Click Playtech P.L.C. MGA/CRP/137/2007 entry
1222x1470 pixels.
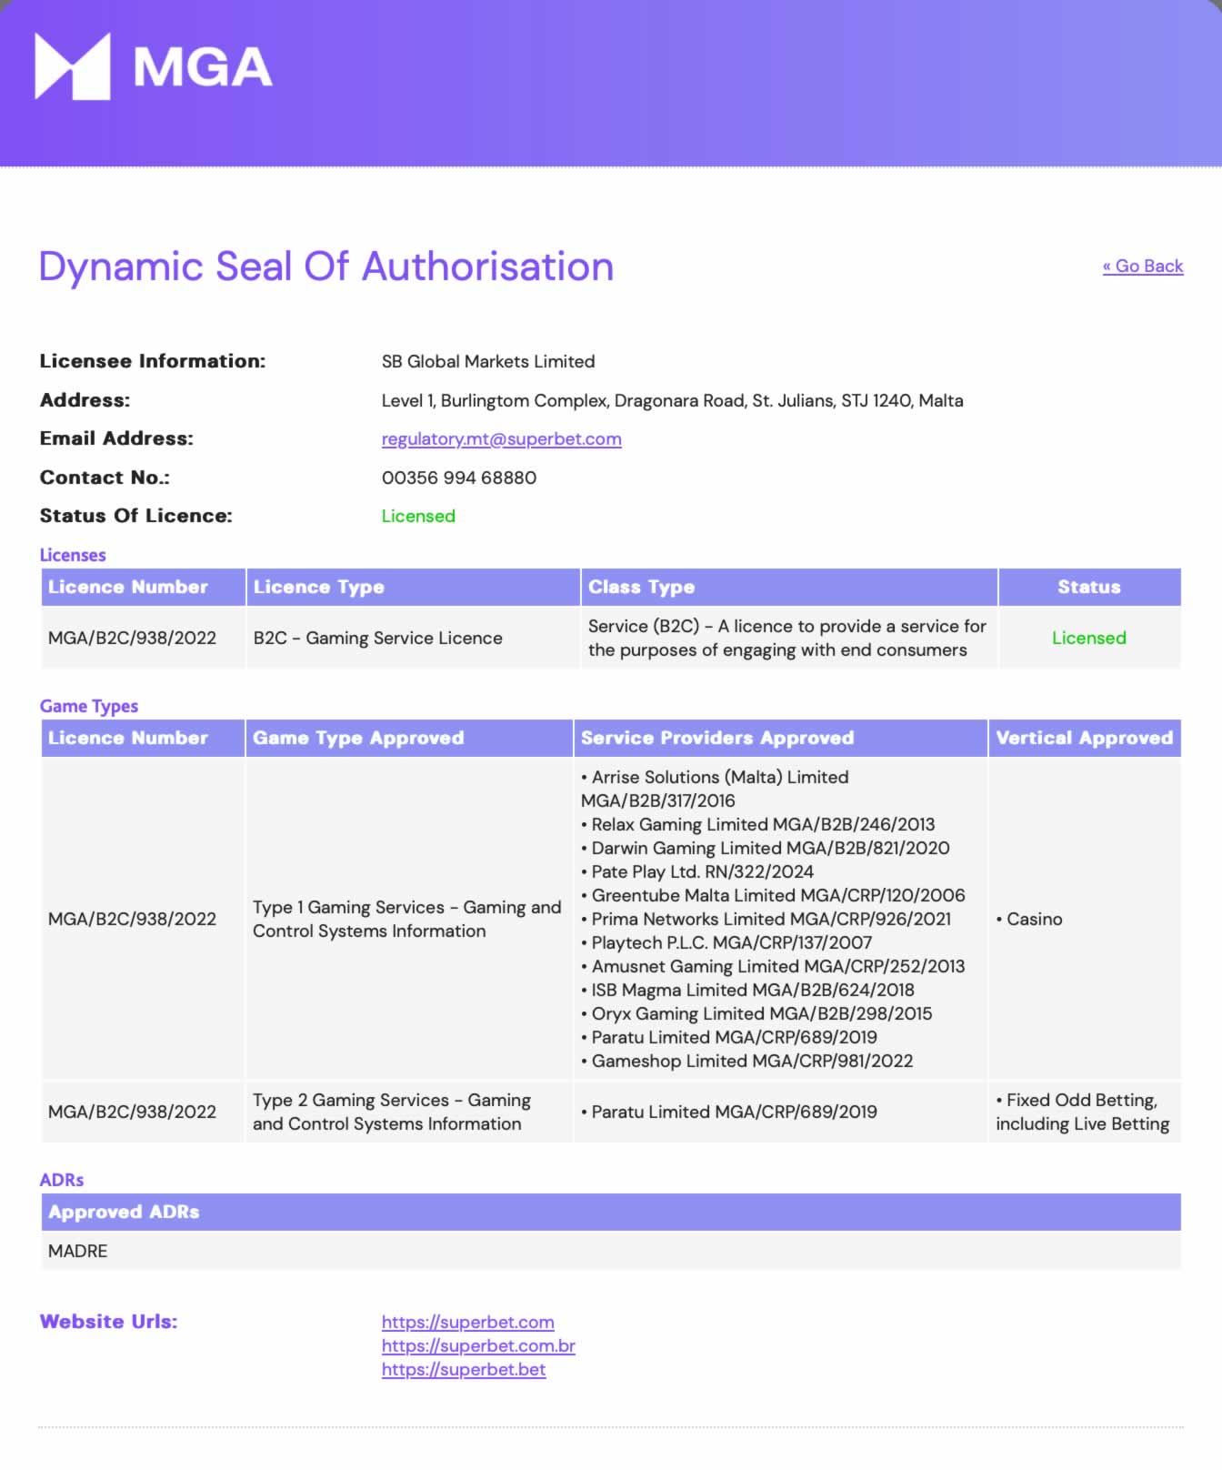pos(726,942)
